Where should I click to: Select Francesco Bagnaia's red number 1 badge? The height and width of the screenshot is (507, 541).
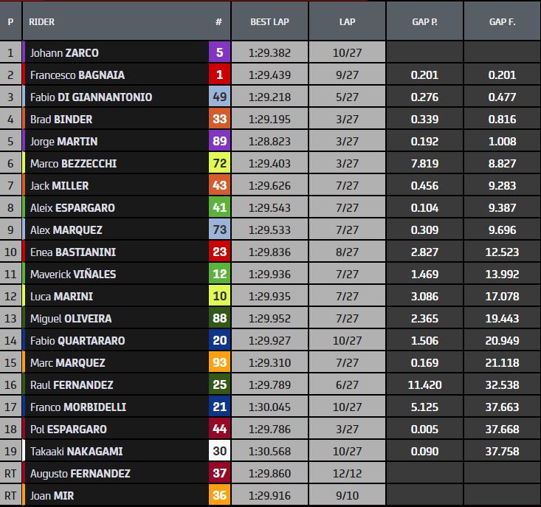click(219, 75)
